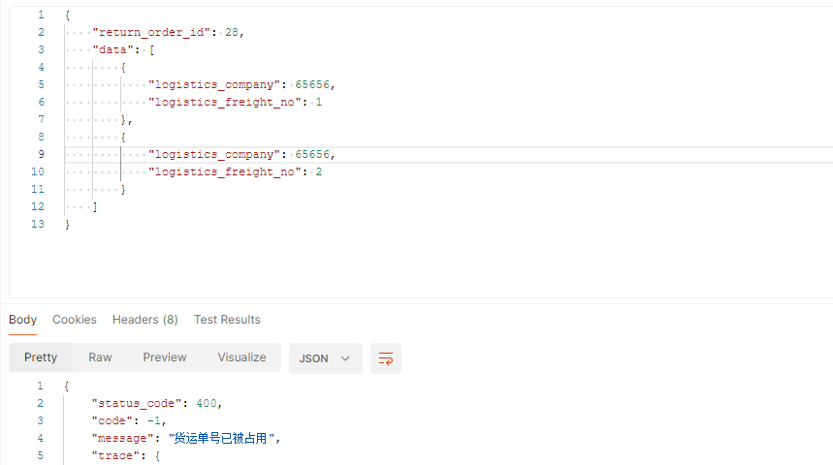Viewport: 833px width, 465px height.
Task: Click the closing square bracket on line 12
Action: click(x=94, y=206)
